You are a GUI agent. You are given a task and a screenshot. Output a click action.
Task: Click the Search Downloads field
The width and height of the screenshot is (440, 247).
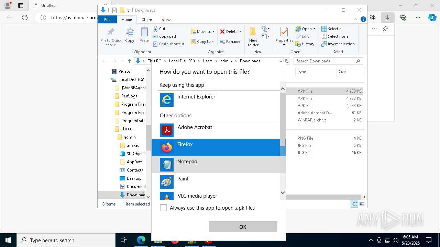(328, 61)
